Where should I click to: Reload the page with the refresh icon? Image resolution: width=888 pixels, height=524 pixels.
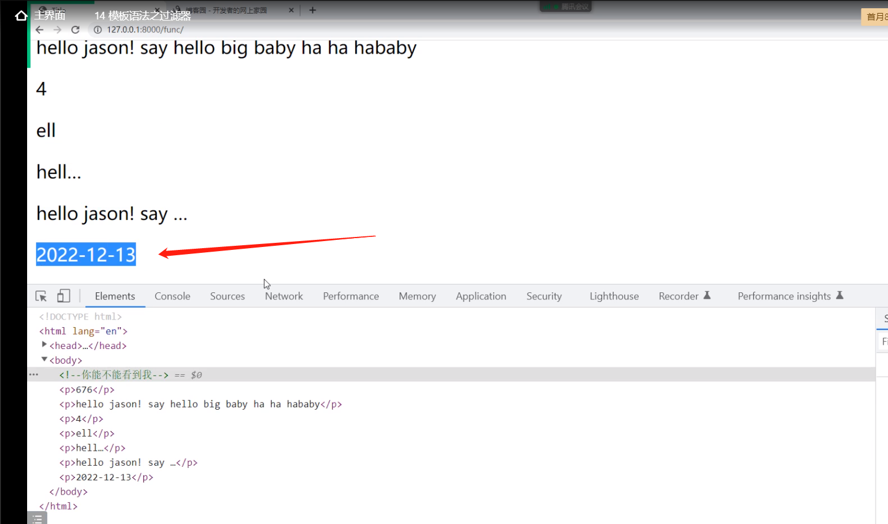coord(75,29)
